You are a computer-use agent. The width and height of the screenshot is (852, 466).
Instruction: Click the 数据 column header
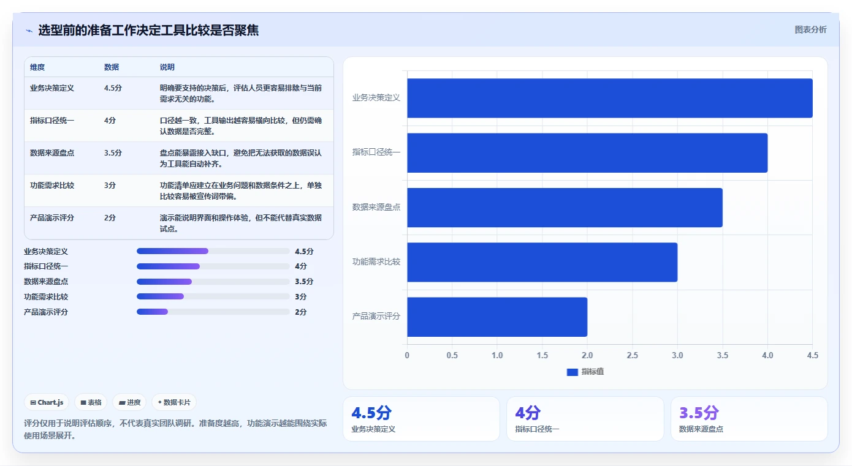(x=112, y=67)
